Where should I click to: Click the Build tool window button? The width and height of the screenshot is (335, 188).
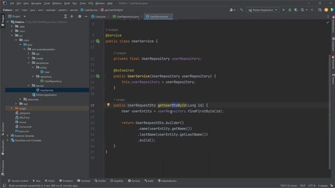click(149, 181)
